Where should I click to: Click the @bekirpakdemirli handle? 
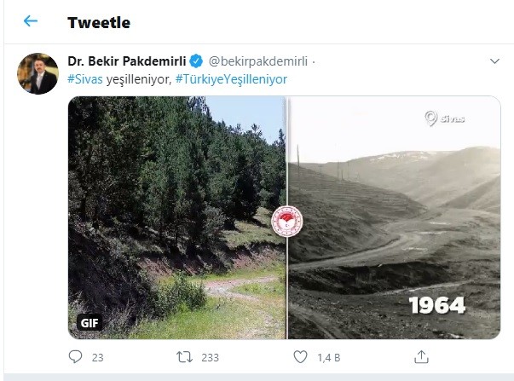coord(257,61)
